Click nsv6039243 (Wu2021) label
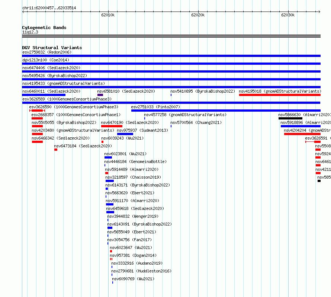This screenshot has width=331, height=297. click(122, 138)
